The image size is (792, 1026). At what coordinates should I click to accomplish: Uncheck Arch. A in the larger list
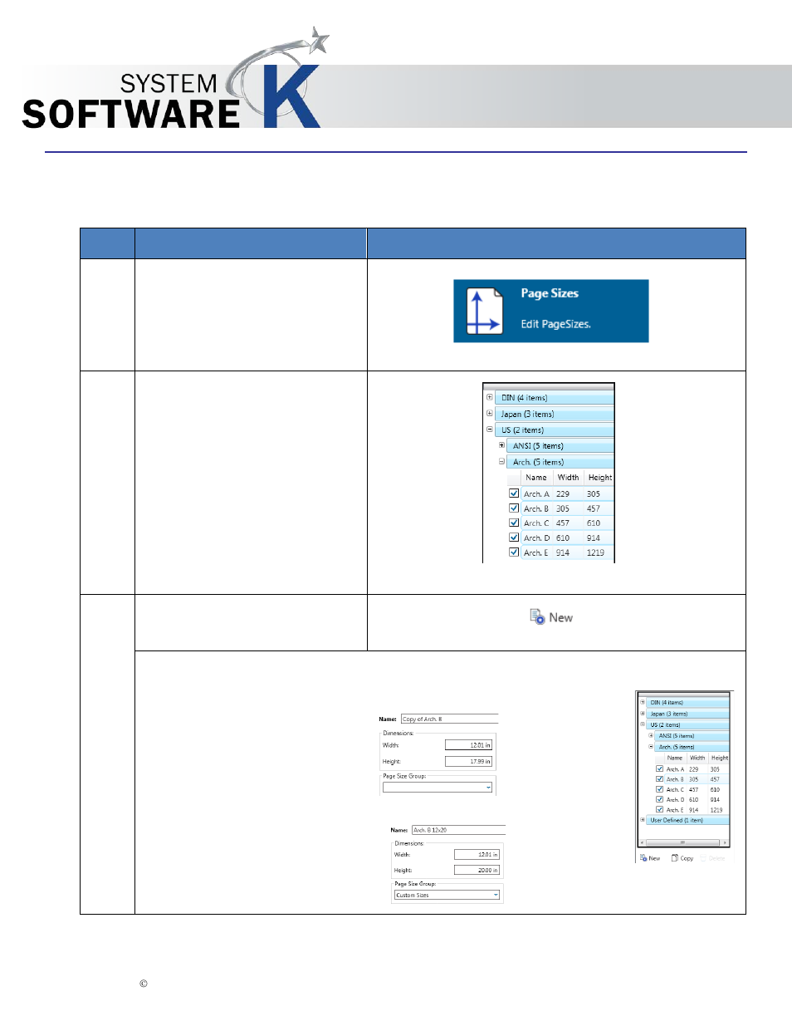(x=514, y=493)
